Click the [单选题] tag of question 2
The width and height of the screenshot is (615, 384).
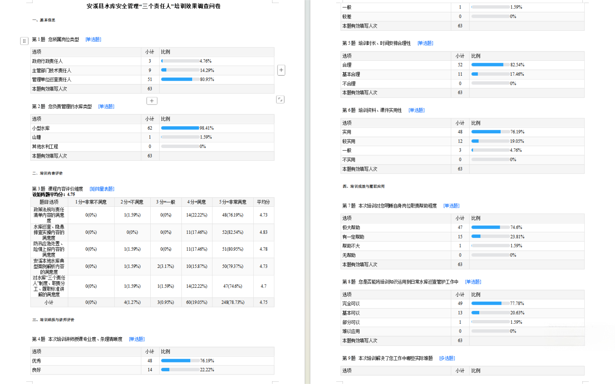pyautogui.click(x=106, y=106)
